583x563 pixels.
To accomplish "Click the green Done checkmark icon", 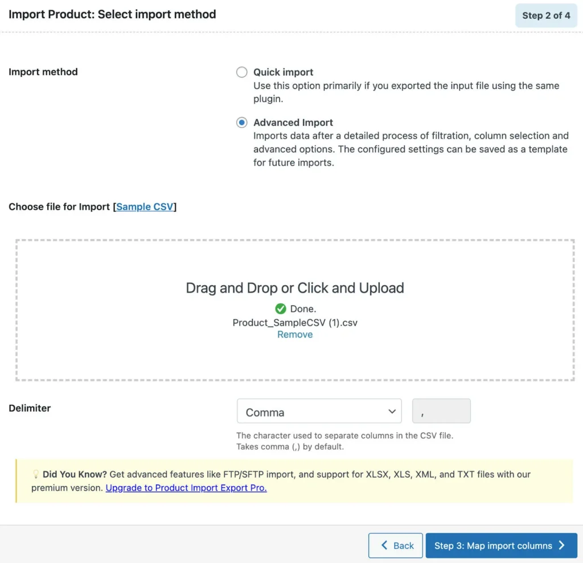I will pyautogui.click(x=280, y=309).
